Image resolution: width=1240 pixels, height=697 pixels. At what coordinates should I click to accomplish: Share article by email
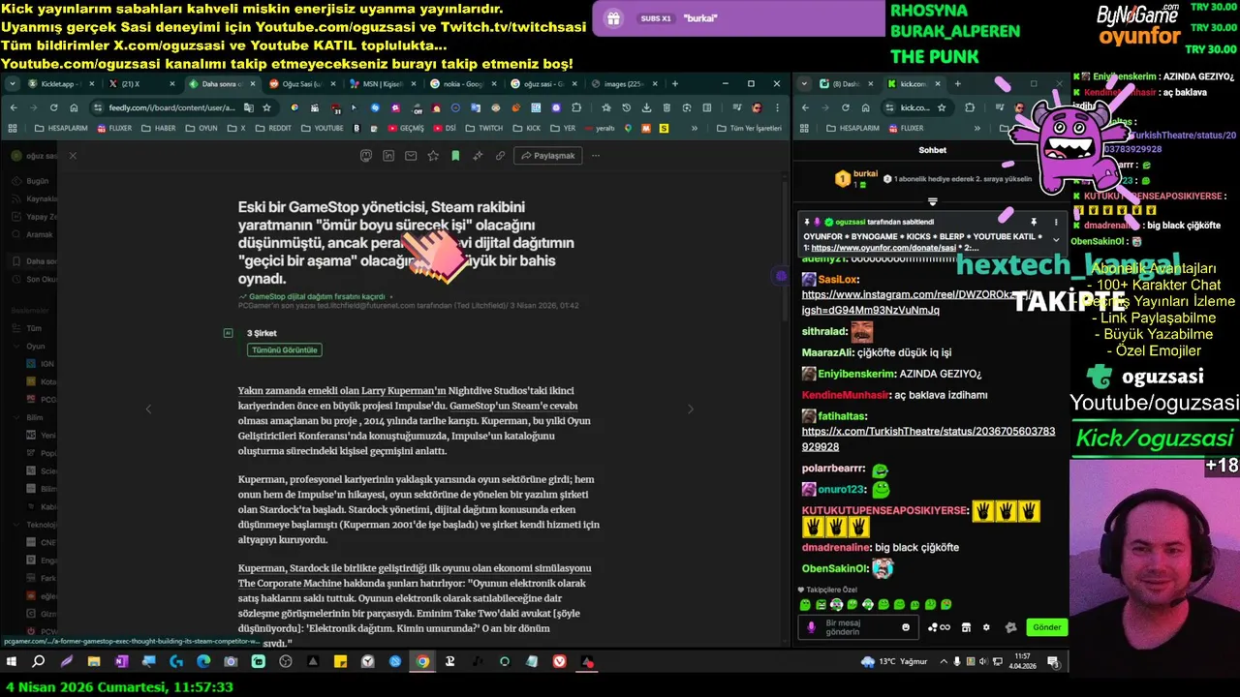[411, 155]
